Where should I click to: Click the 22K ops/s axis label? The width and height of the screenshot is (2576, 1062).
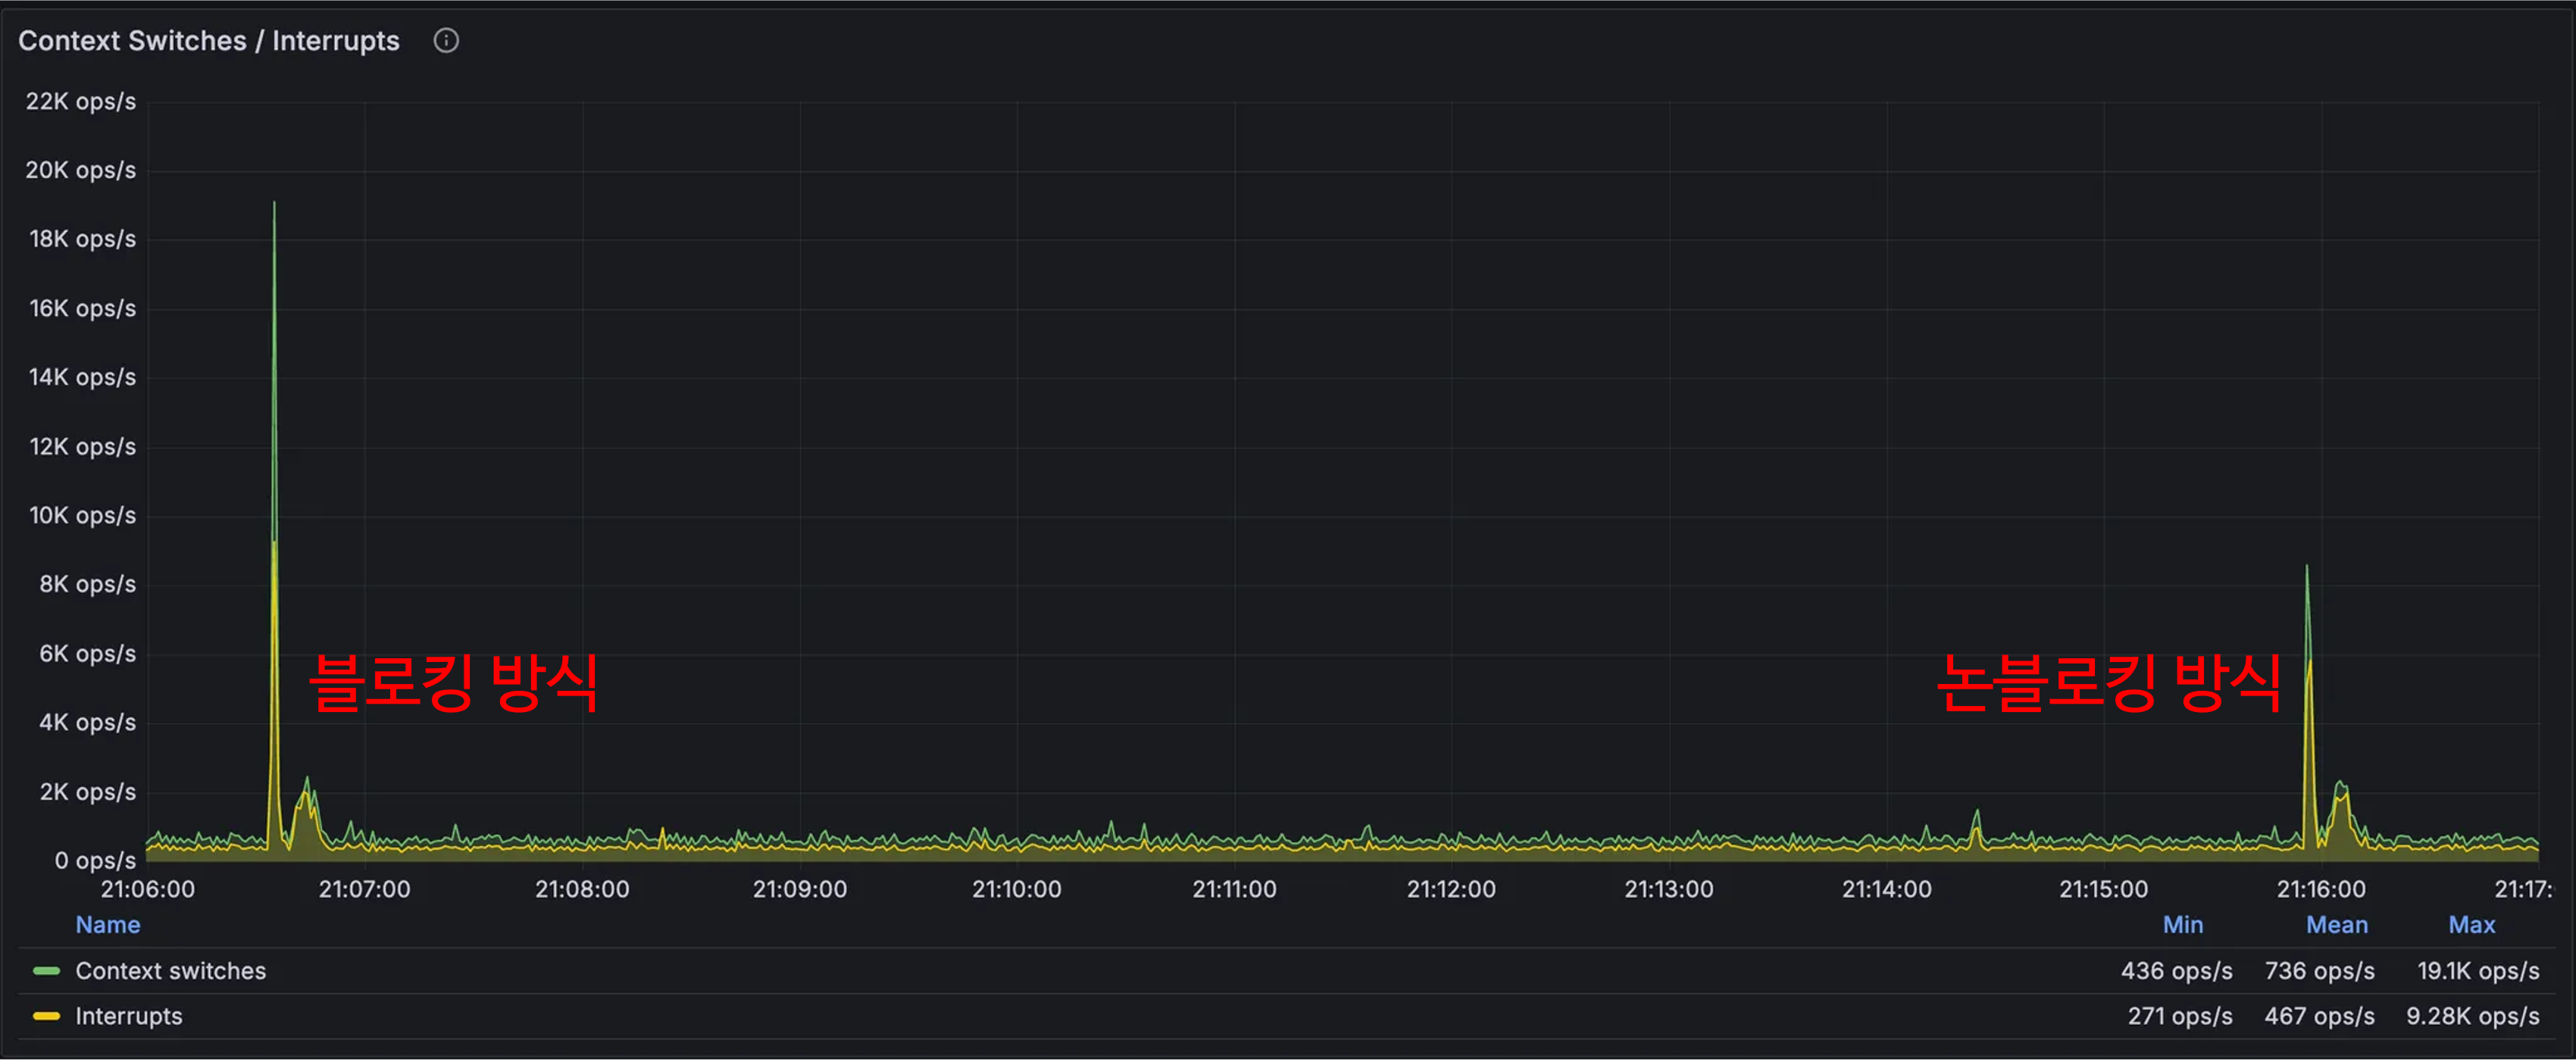tap(80, 101)
